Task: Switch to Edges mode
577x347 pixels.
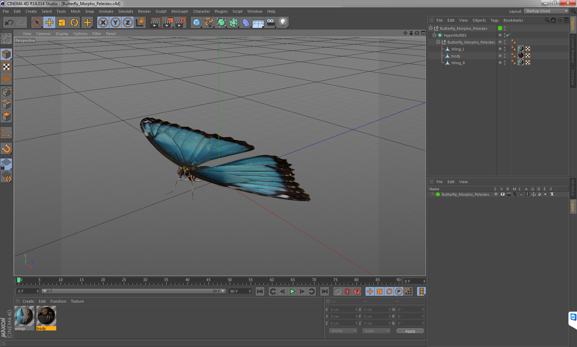Action: 6,104
